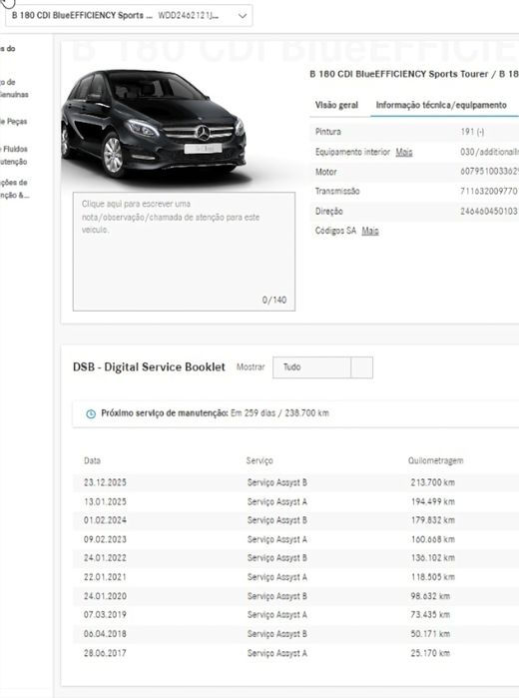
Task: Select the 06.04.2018 service date
Action: tap(105, 633)
